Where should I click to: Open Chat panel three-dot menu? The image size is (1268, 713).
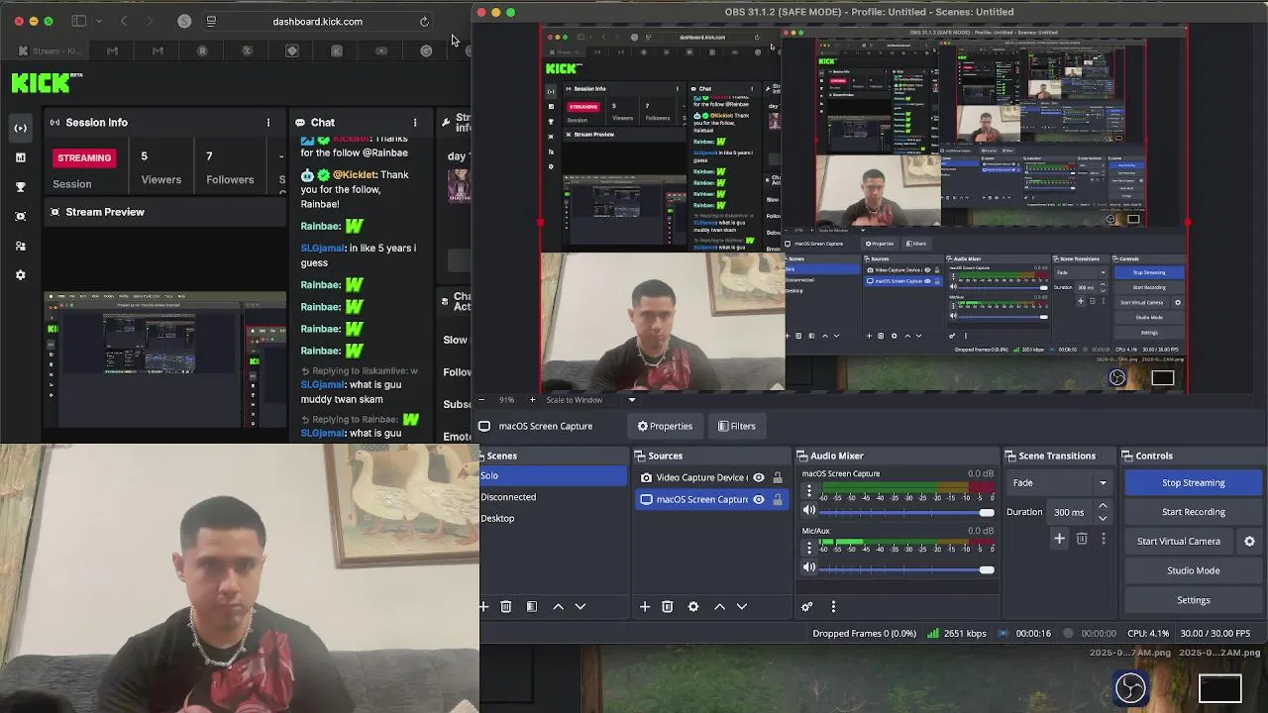[x=415, y=123]
